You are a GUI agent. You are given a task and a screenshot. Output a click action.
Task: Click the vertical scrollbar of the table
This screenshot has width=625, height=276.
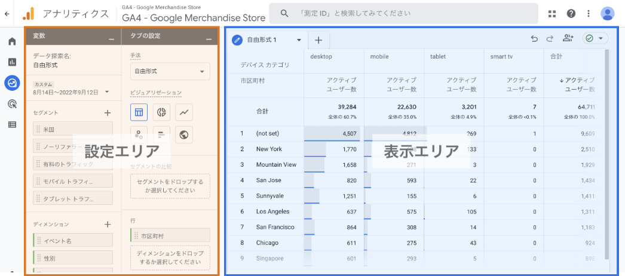[606, 155]
